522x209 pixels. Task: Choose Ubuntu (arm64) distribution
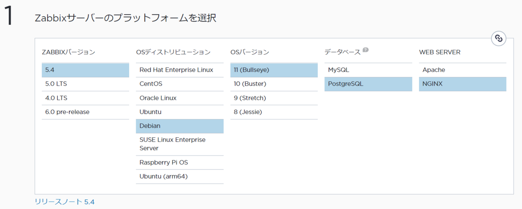point(180,176)
